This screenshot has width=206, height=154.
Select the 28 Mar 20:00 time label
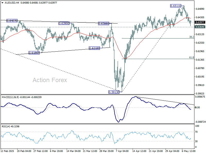pos(107,151)
